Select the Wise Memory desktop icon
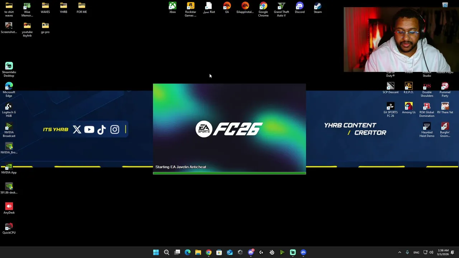 [x=27, y=10]
